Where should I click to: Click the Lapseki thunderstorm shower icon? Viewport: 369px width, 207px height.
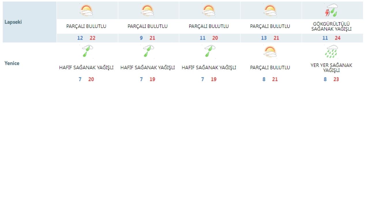332,10
